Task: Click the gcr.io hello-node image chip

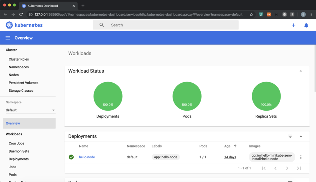Action: [x=272, y=157]
